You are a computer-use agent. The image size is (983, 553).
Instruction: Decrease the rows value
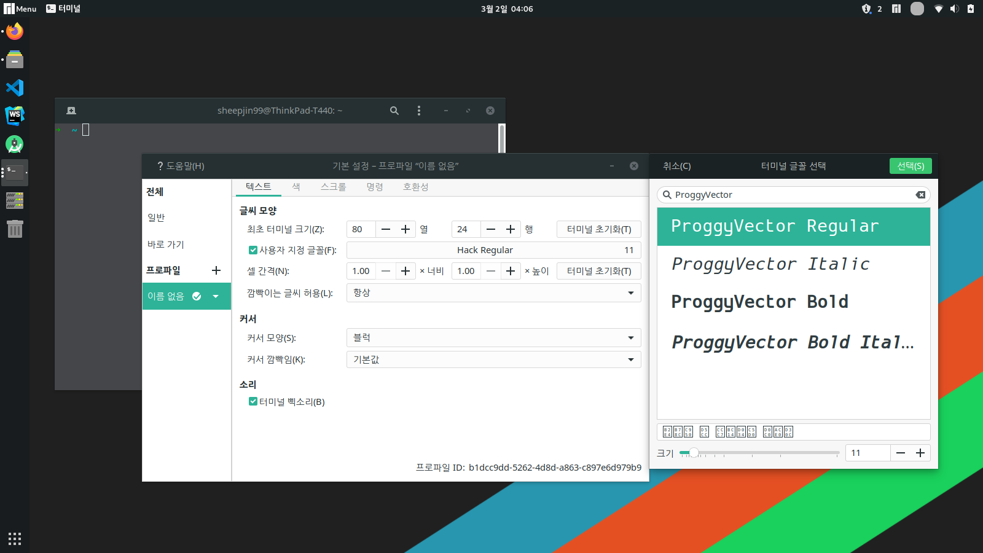pyautogui.click(x=491, y=229)
